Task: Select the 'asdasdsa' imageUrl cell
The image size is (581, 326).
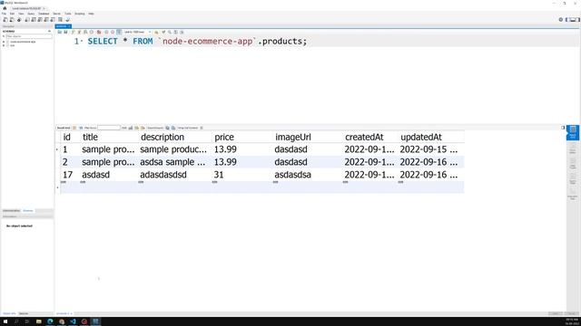Action: pyautogui.click(x=292, y=175)
